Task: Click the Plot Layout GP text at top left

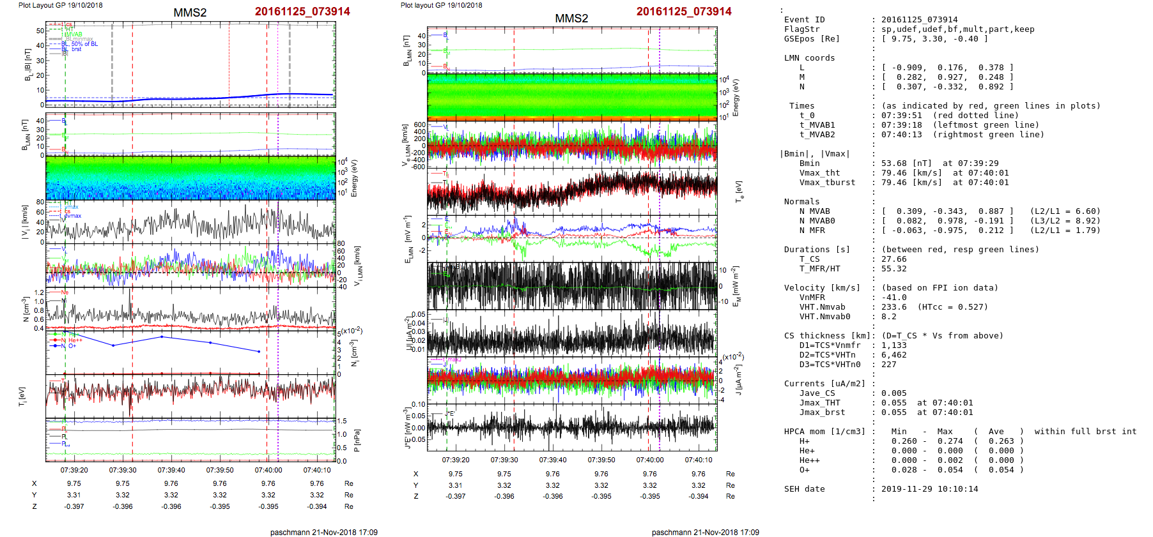Action: 60,5
